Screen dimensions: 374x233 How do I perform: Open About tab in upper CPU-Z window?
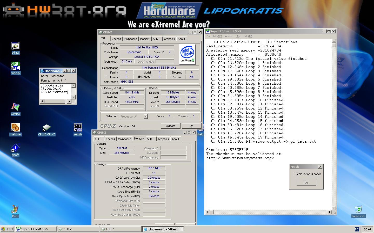pos(182,39)
